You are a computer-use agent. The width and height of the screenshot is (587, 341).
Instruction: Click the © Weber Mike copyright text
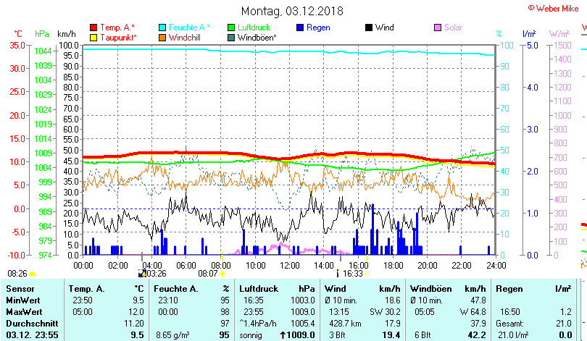coord(554,9)
